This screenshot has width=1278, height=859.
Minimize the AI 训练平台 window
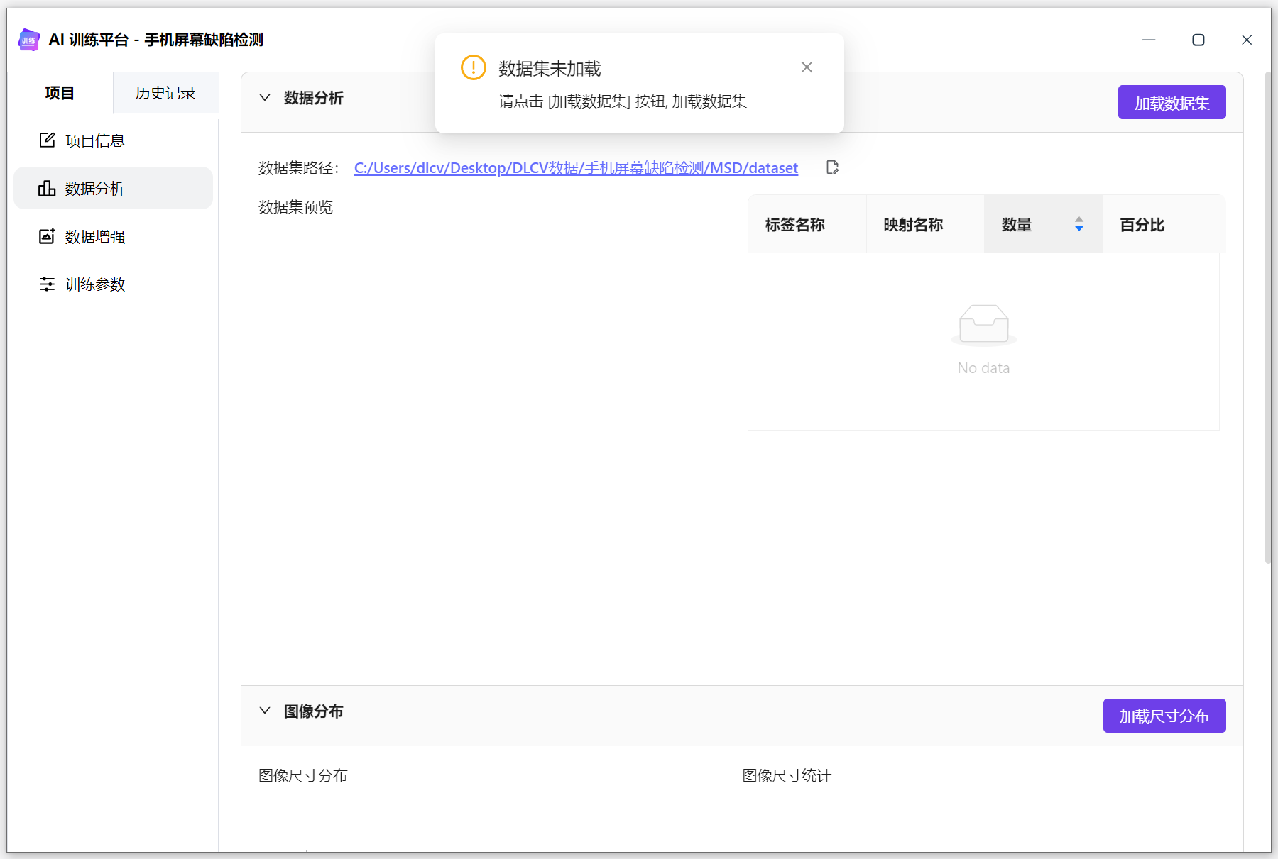click(x=1149, y=40)
